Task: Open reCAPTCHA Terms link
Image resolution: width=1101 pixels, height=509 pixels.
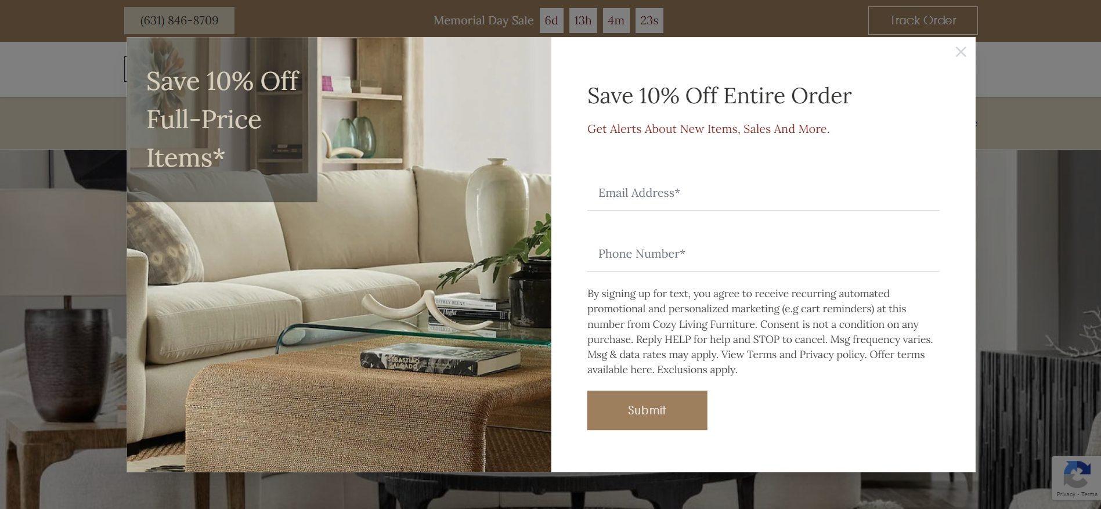Action: pyautogui.click(x=1089, y=494)
